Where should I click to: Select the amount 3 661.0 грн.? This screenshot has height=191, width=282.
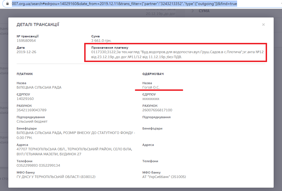(101, 41)
